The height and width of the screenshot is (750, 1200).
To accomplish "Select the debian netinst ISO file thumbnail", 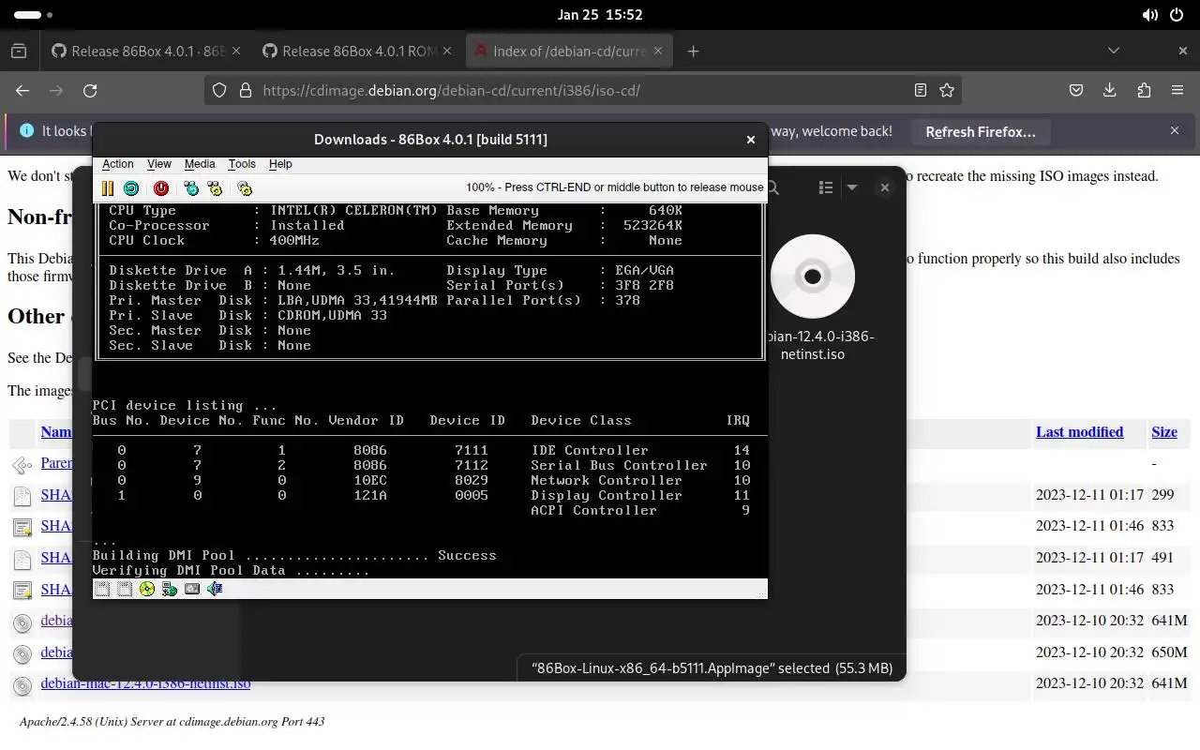I will pos(813,277).
